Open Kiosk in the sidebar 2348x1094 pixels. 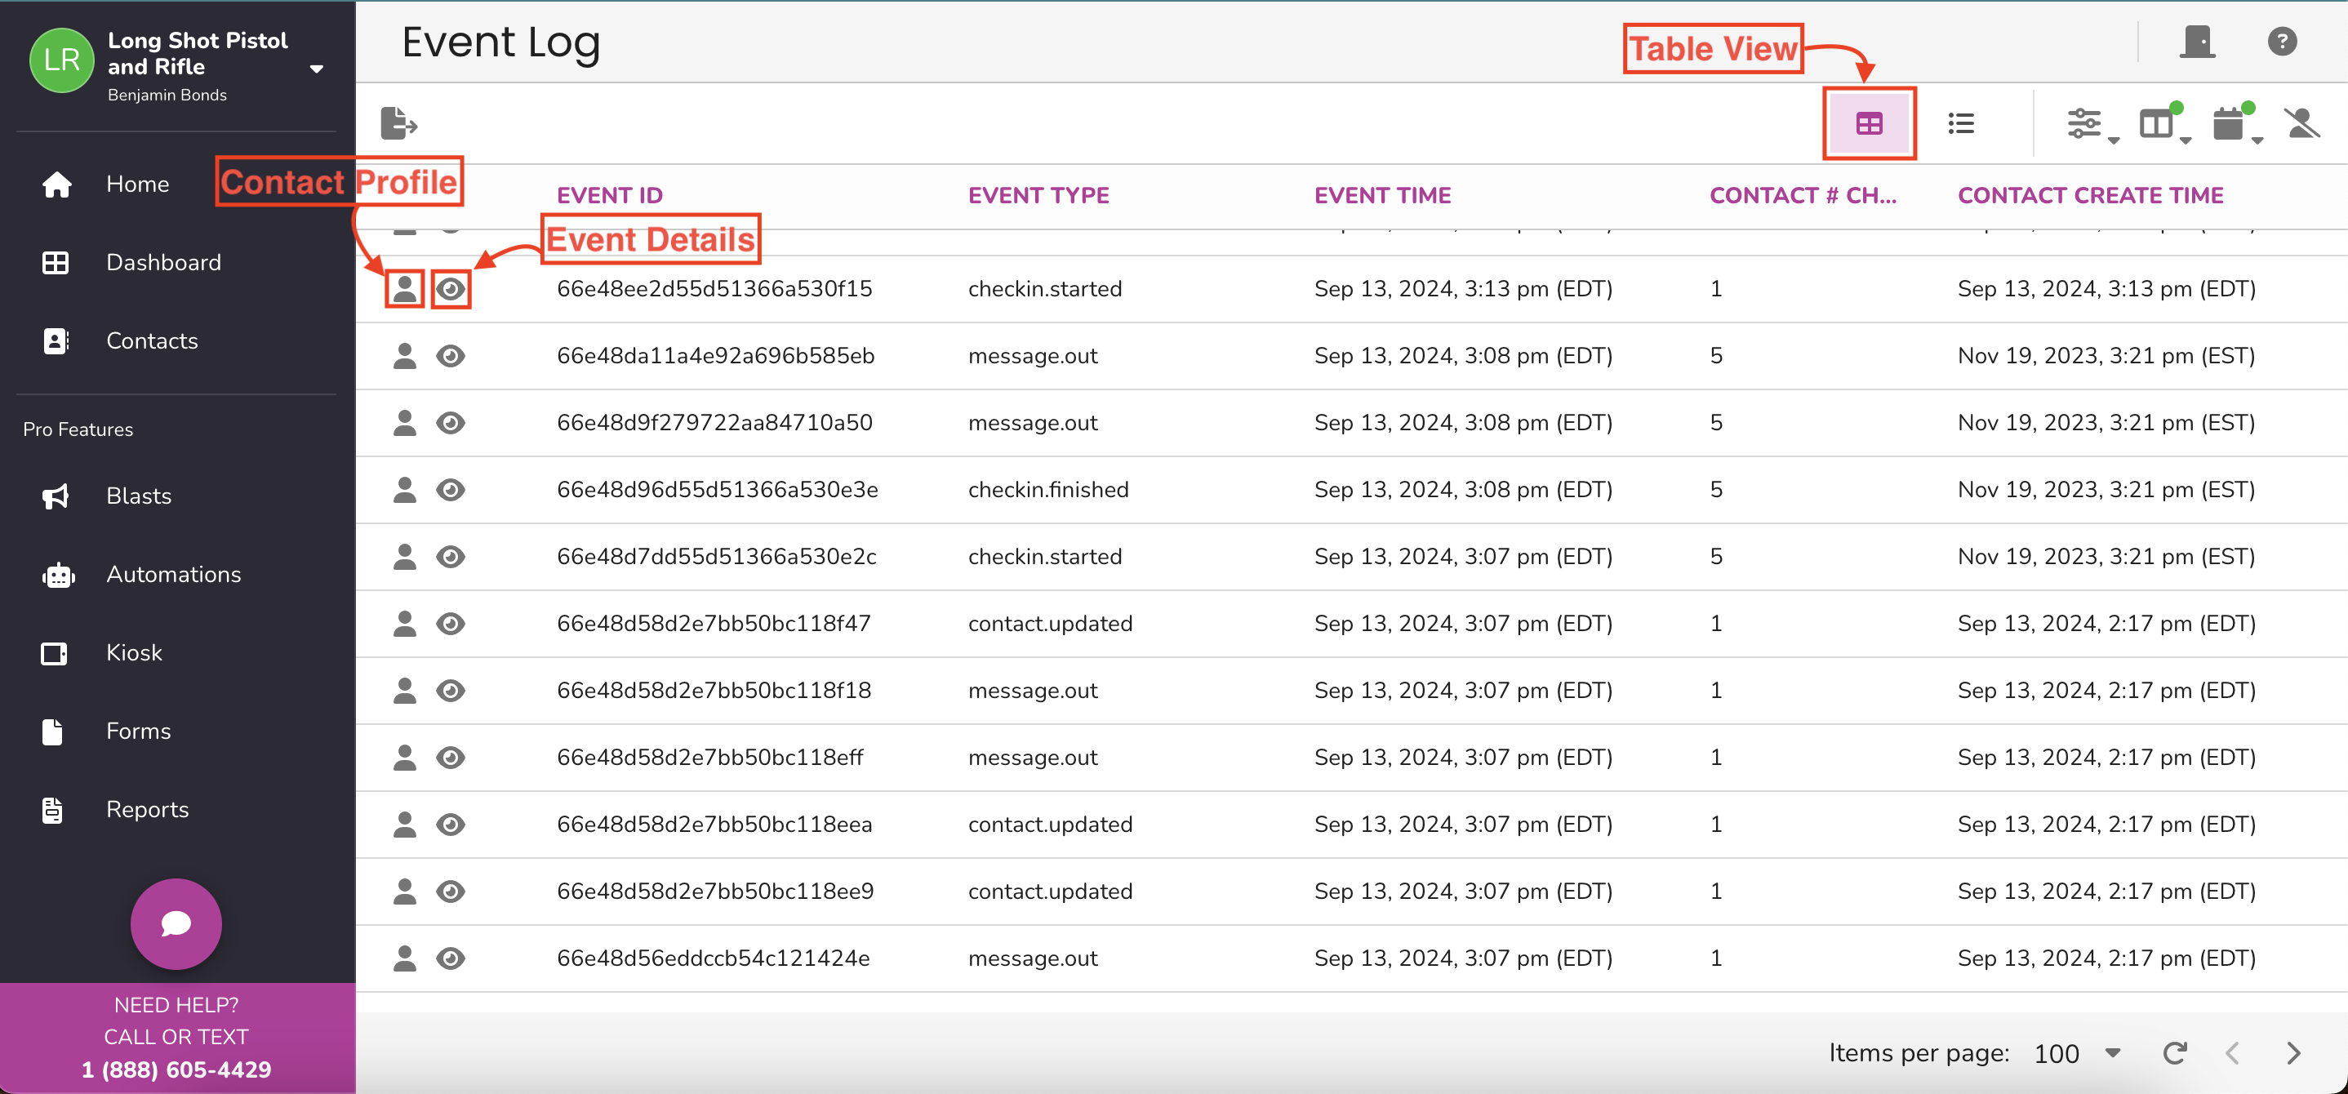click(x=101, y=653)
